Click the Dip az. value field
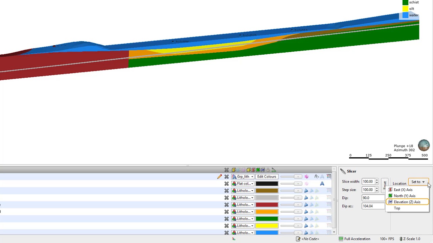433x243 pixels. [373, 206]
